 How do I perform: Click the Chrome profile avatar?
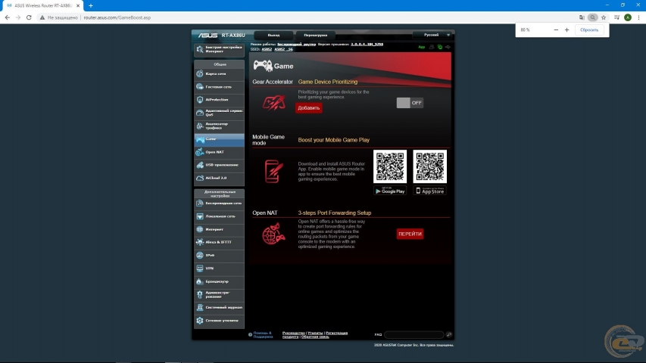tap(628, 17)
